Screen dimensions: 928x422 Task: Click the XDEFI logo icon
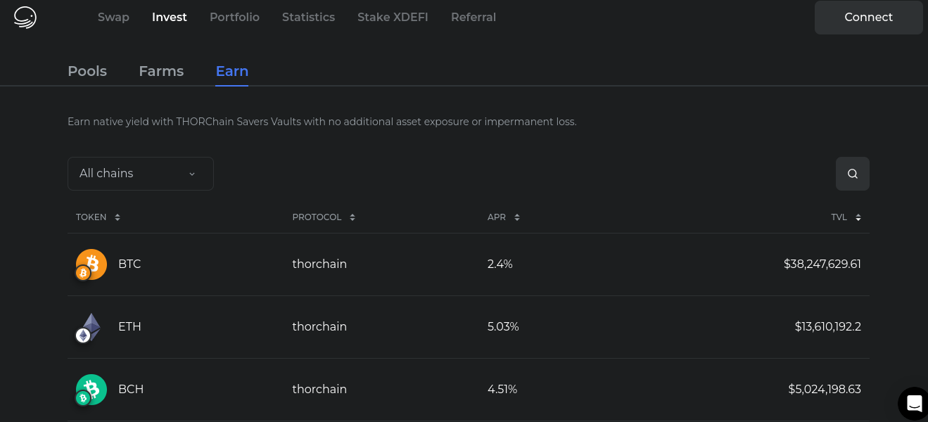coord(25,18)
